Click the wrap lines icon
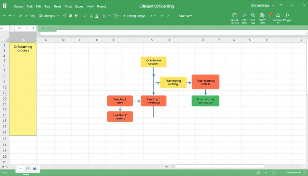This screenshot has height=176, width=308. click(85, 16)
